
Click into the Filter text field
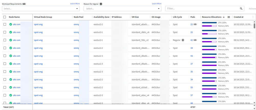[202, 9]
